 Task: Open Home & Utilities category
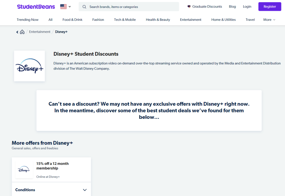(223, 20)
